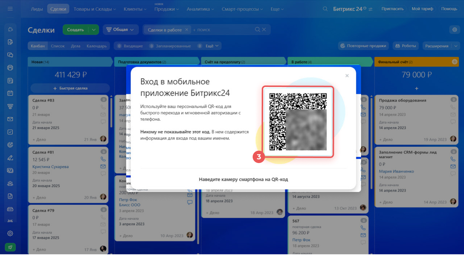This screenshot has width=464, height=255.
Task: Open contact link Кристина Сухарева
Action: point(50,167)
